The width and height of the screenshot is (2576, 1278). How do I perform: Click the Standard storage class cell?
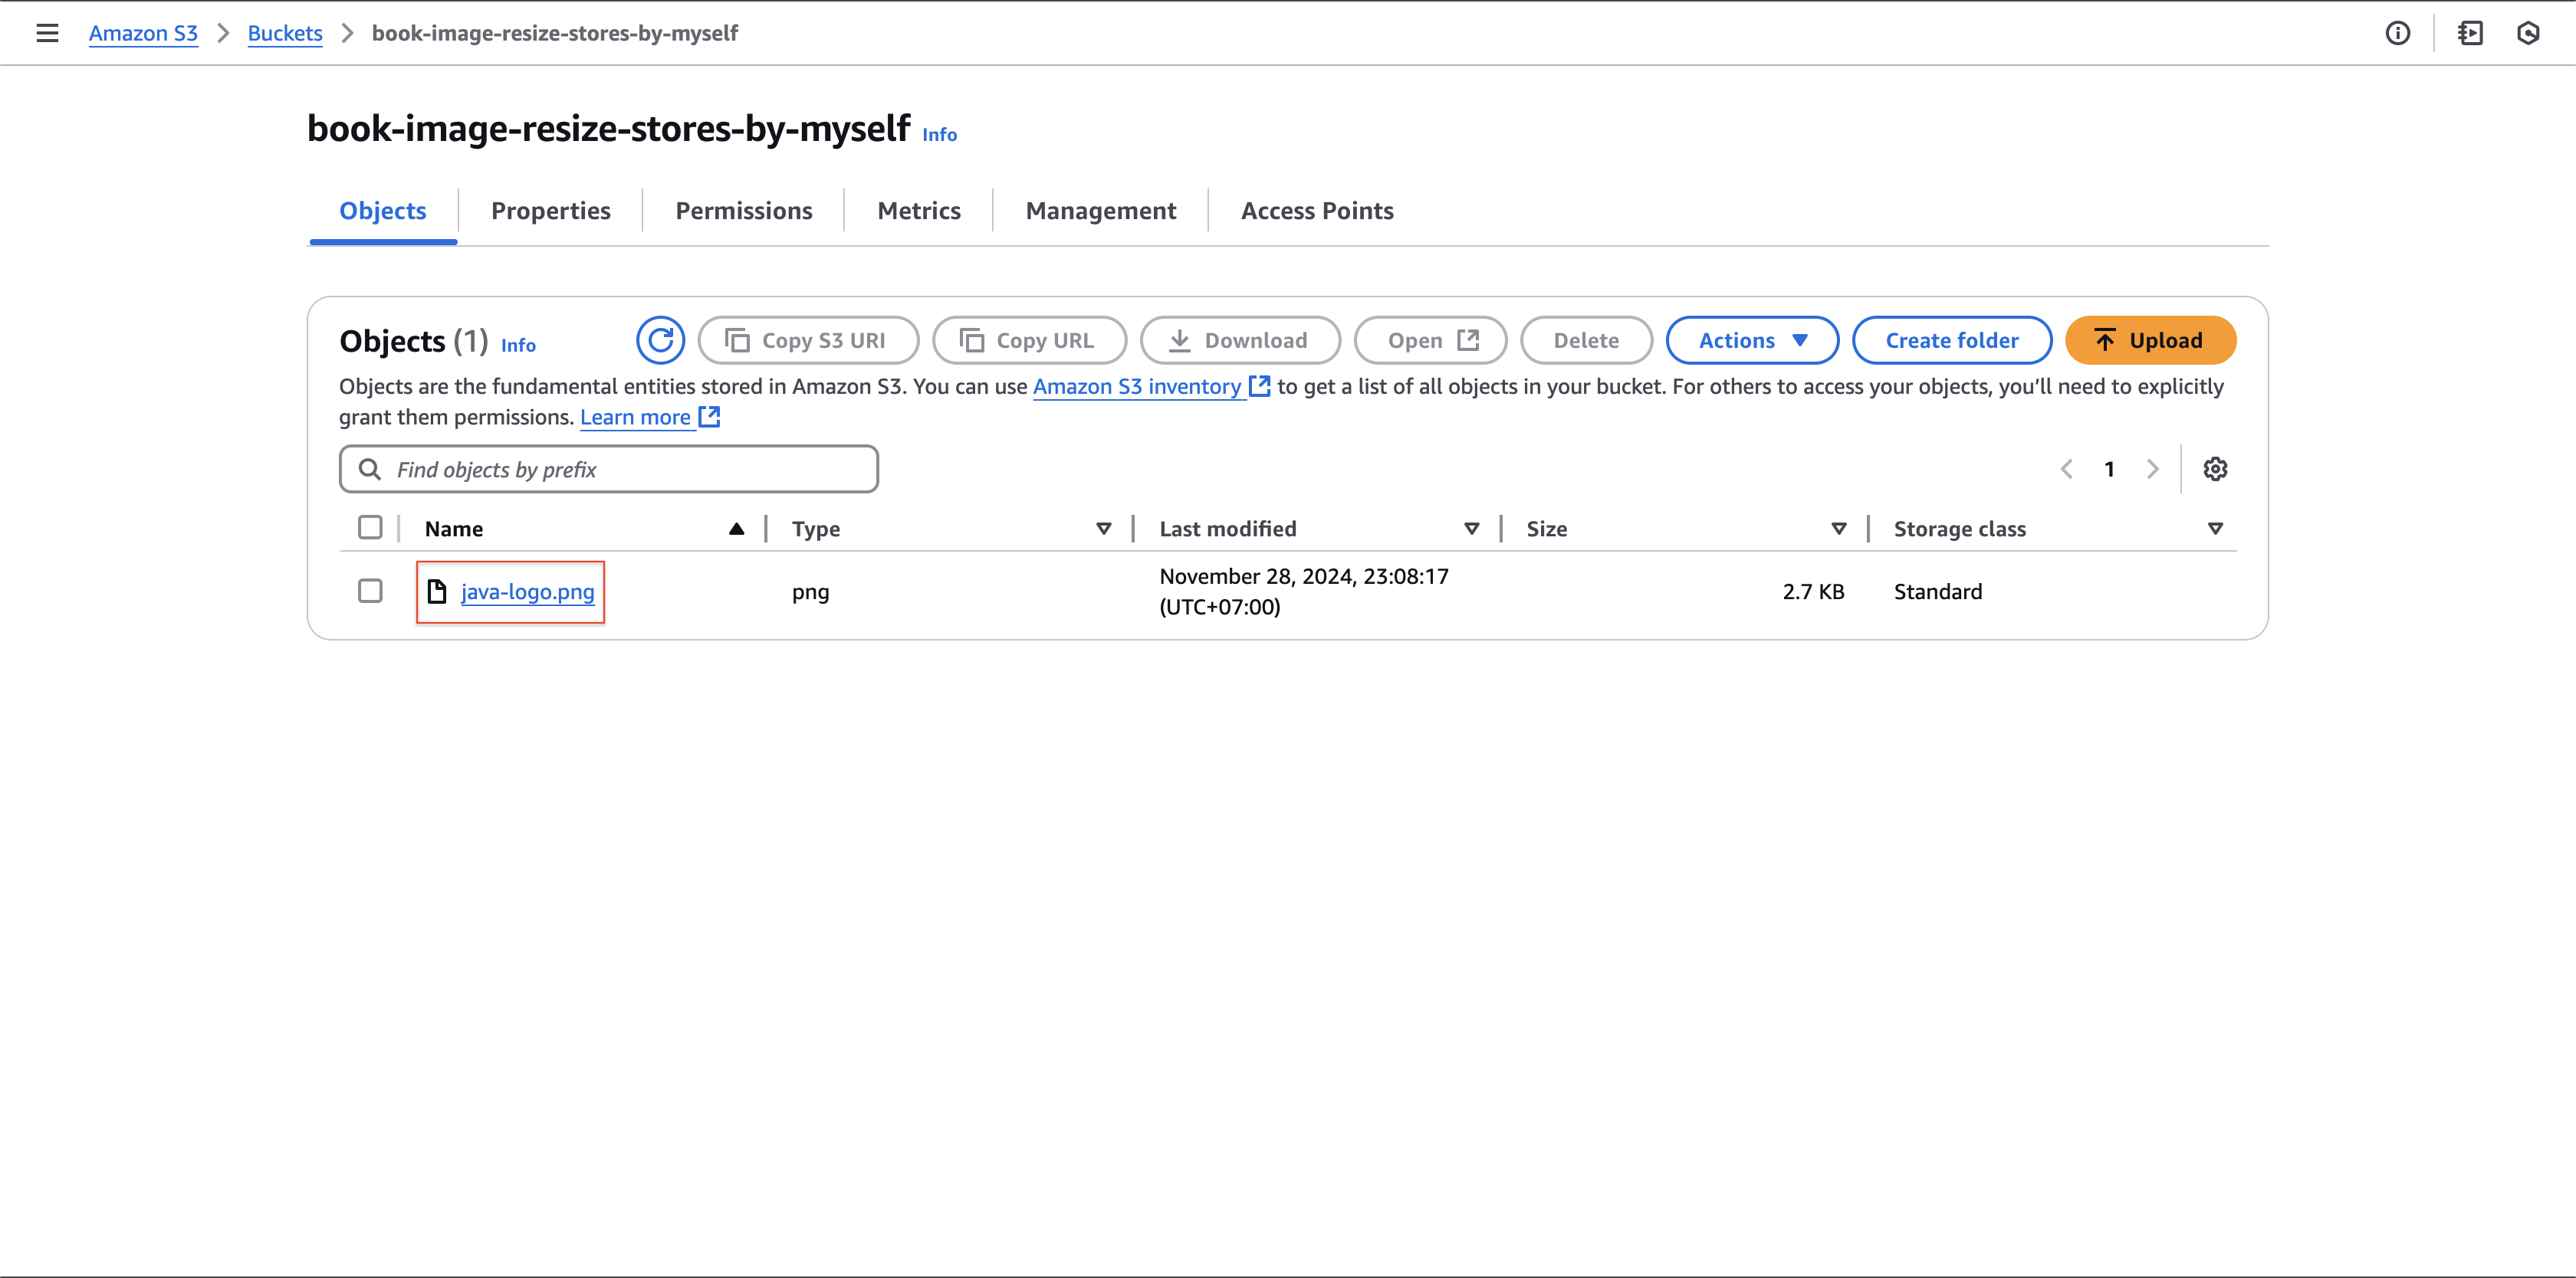pyautogui.click(x=1937, y=591)
